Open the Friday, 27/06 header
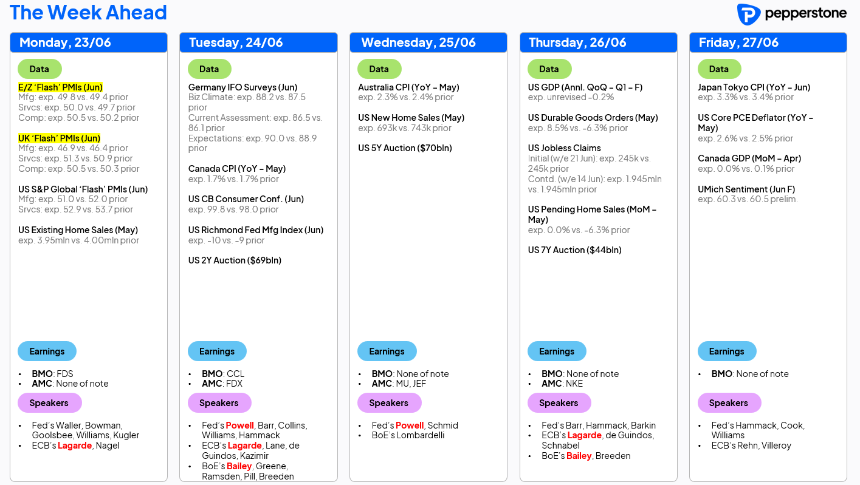 coord(768,42)
